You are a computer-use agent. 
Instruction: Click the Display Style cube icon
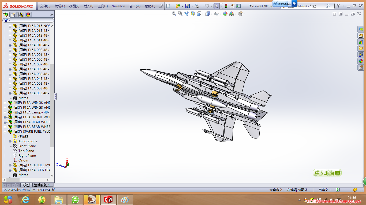207,14
